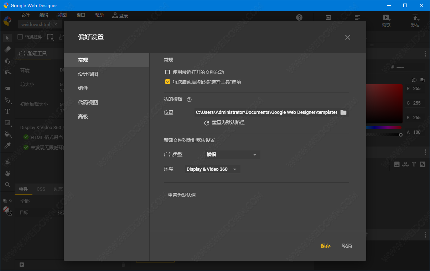Screen dimensions: 430x271
Task: Click the text asset filter icon
Action: (414, 164)
